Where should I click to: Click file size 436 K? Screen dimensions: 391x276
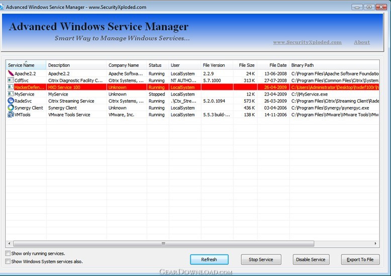coord(249,108)
